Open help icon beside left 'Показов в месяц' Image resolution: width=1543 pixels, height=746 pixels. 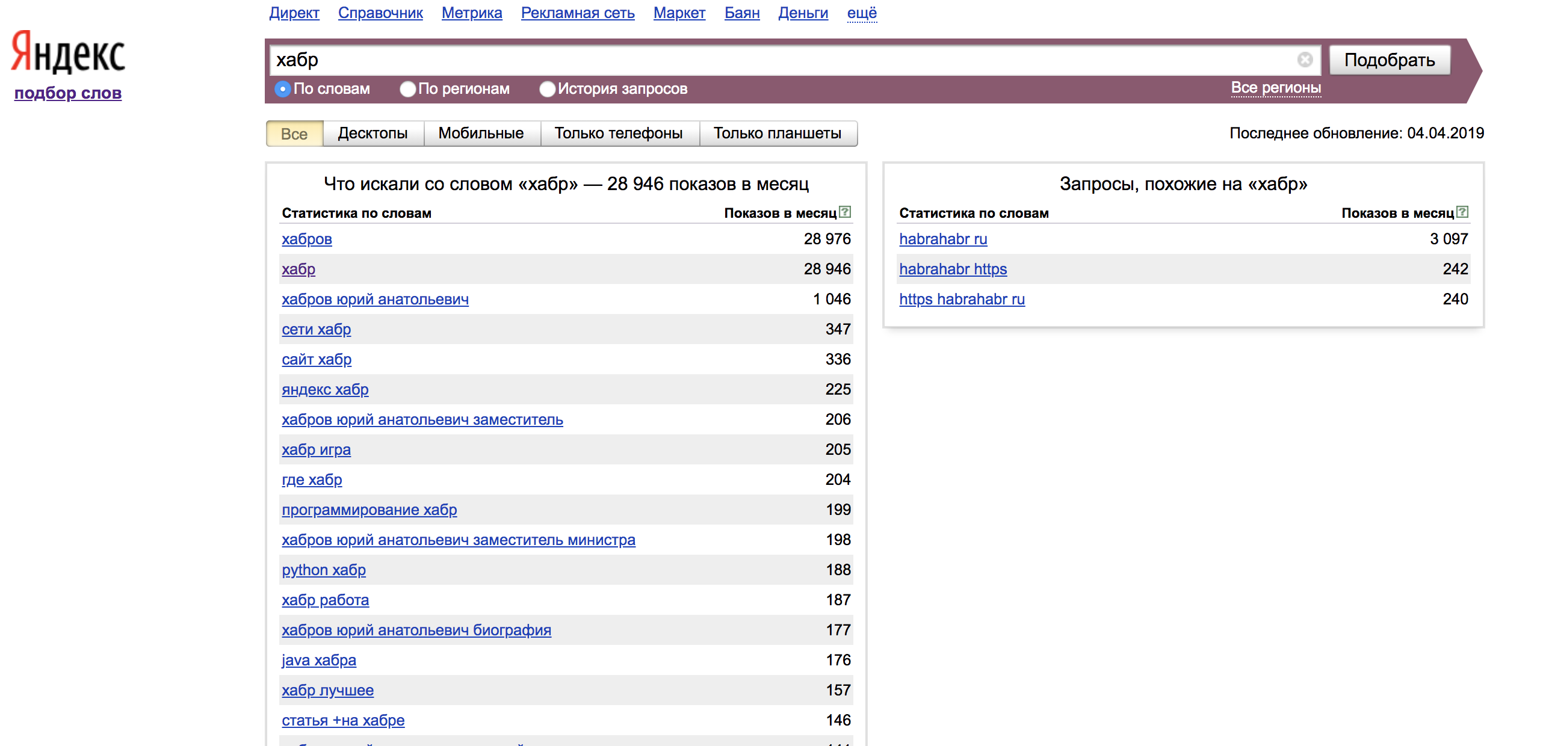(x=845, y=212)
